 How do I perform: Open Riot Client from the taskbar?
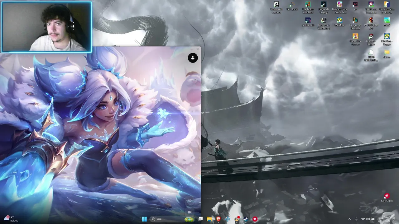(x=255, y=219)
